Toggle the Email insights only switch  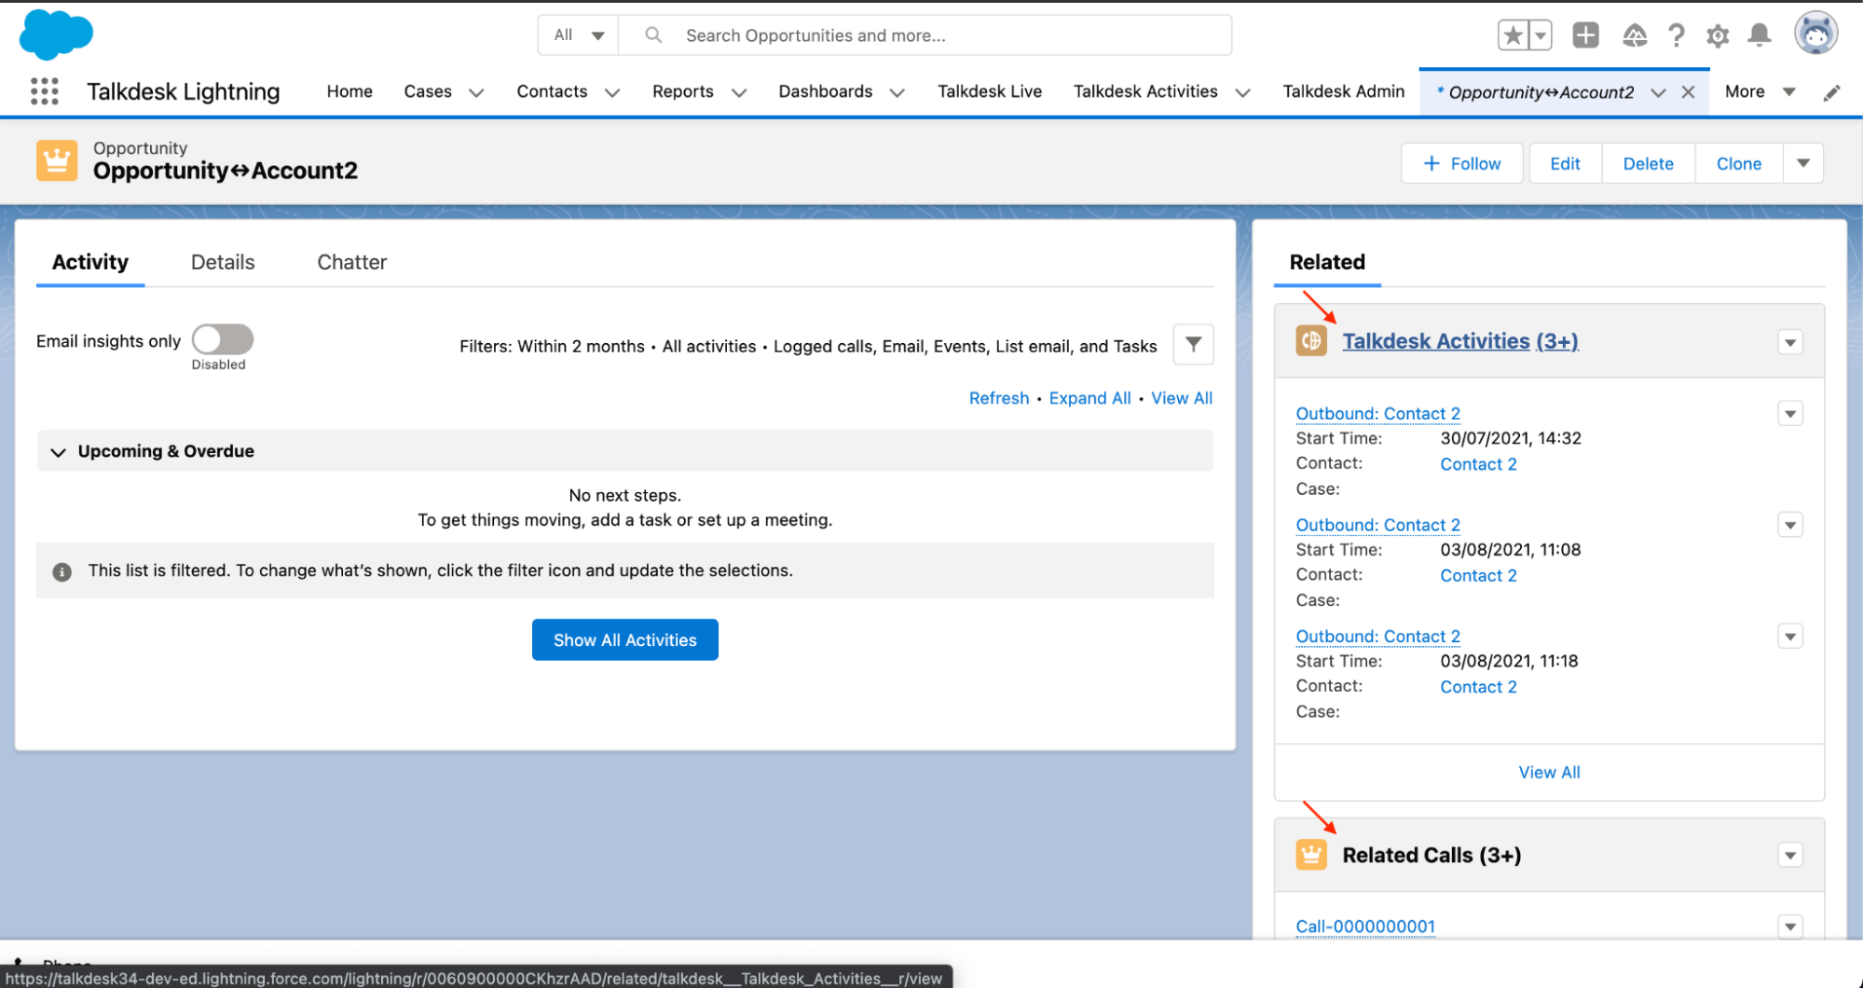click(x=223, y=339)
